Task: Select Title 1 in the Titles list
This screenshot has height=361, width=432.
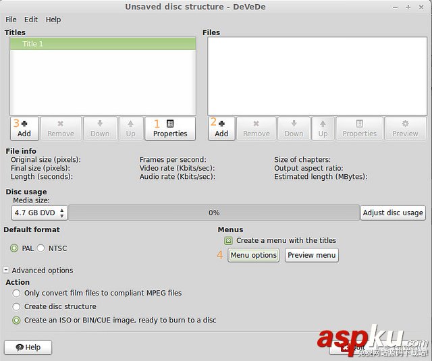Action: pyautogui.click(x=103, y=44)
